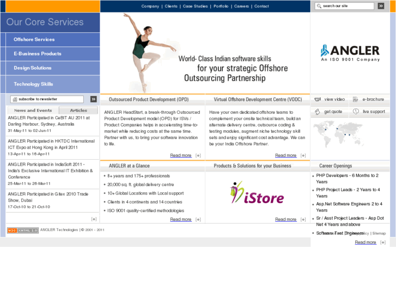This screenshot has height=297, width=396.
Task: Click the ballet dancer banner image
Action: pyautogui.click(x=205, y=53)
